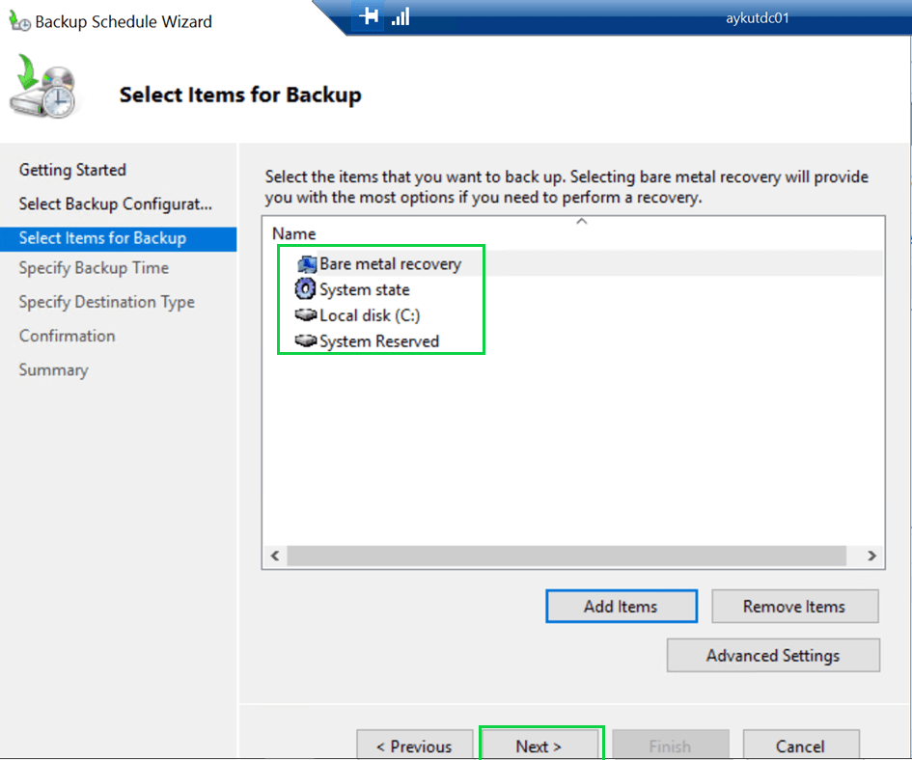Screen dimensions: 912x760
Task: Click the Bare metal recovery icon
Action: [x=307, y=264]
